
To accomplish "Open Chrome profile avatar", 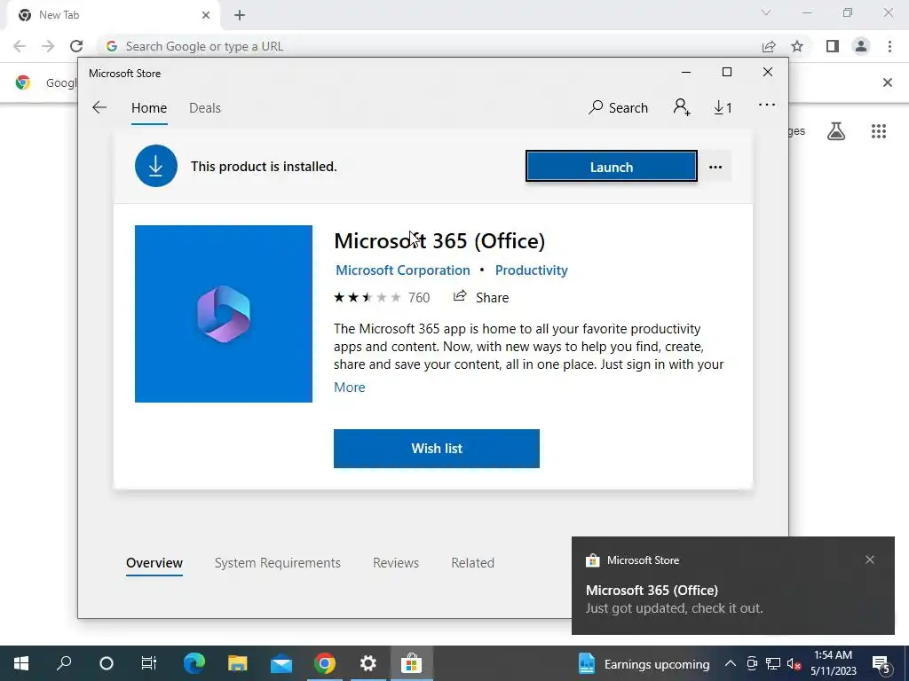I will pos(861,46).
